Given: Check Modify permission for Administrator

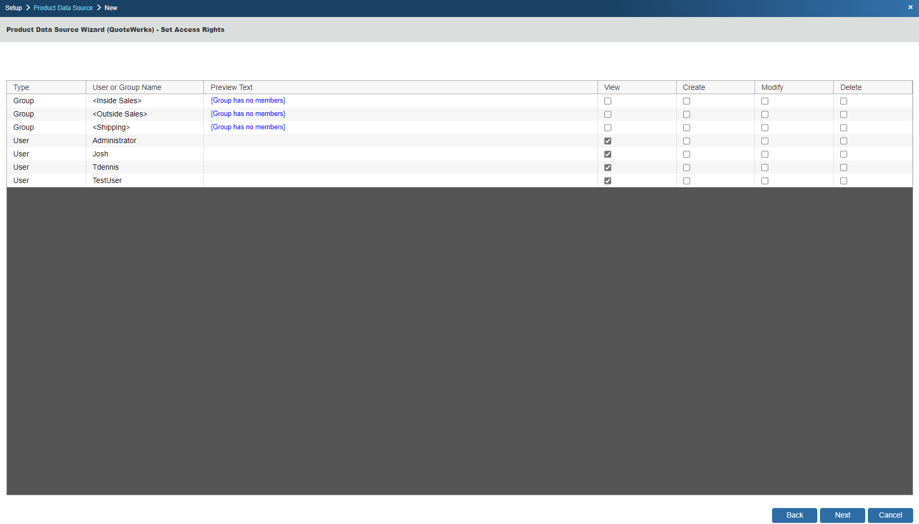Looking at the screenshot, I should [765, 141].
